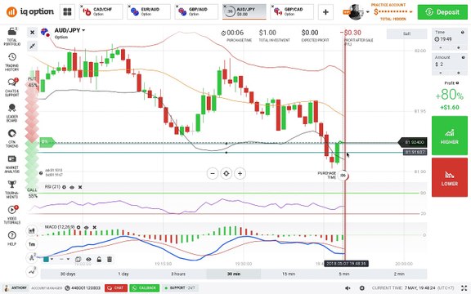The height and width of the screenshot is (294, 471).
Task: Increase expiration time with plus
Action: tap(459, 47)
